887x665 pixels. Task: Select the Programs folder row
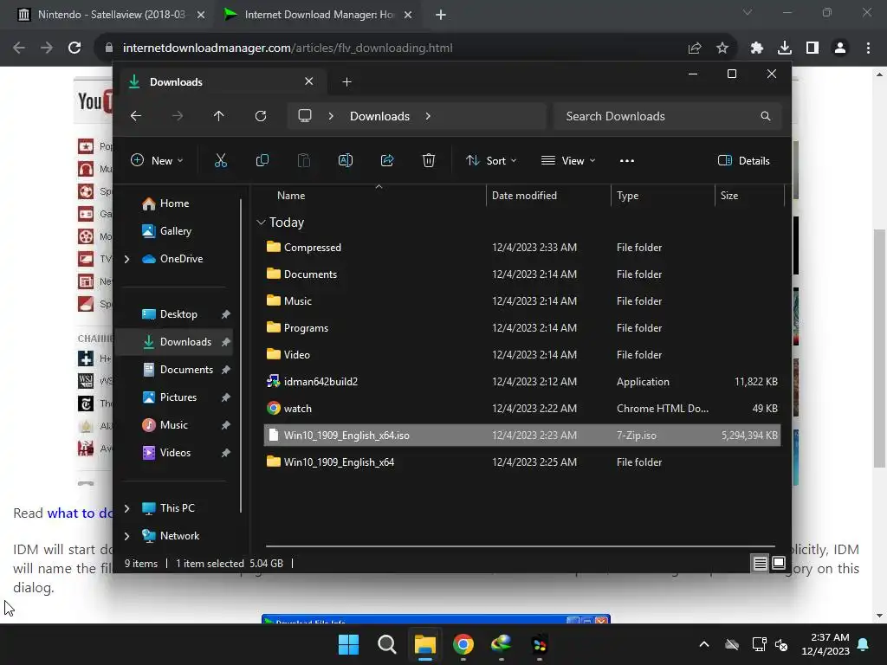[521, 328]
